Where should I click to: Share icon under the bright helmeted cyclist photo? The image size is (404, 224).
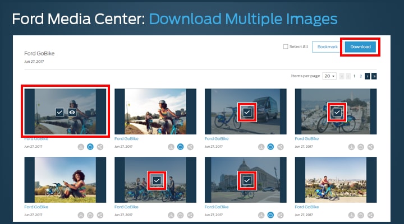[x=190, y=147]
